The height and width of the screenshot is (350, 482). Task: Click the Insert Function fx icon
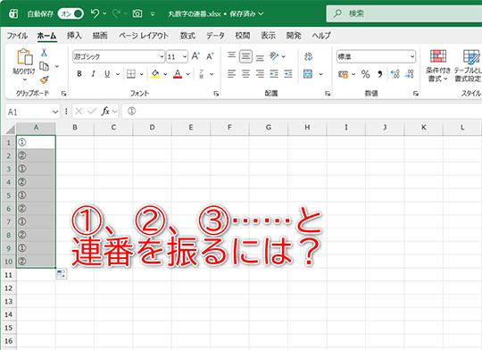105,112
